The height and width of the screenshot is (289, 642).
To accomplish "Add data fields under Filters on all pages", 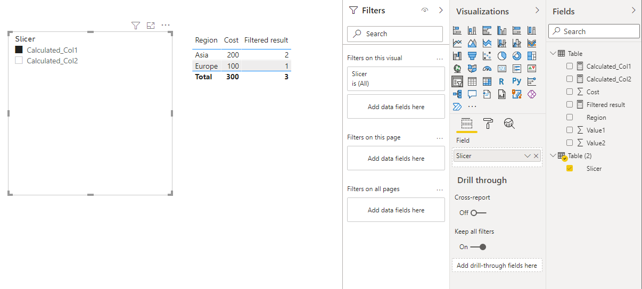I will (x=396, y=210).
